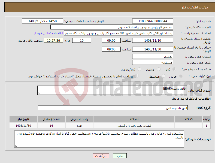Click the resize grip of buyer notes box
Image resolution: width=215 pixels, height=163 pixels.
coord(16,146)
